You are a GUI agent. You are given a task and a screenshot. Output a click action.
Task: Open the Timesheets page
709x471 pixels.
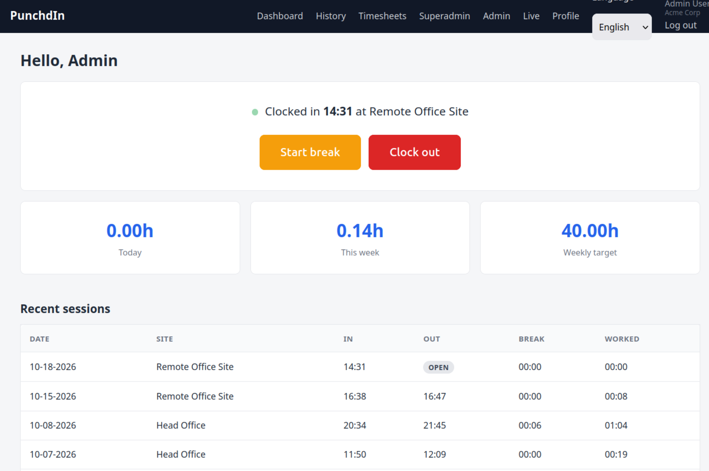pyautogui.click(x=382, y=16)
